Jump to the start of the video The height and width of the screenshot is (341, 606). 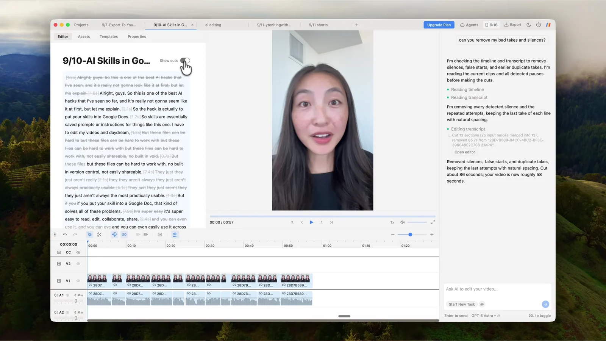[x=292, y=222]
